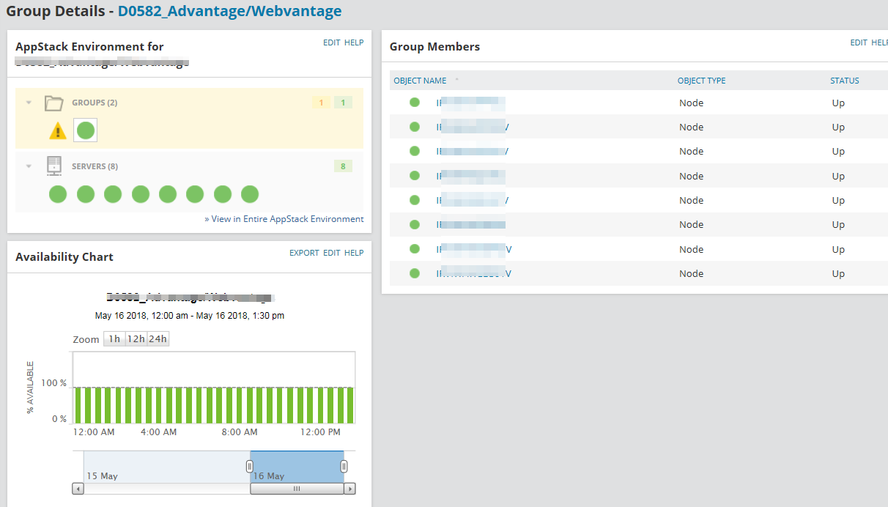
Task: Select the first green server circle under Servers
Action: click(x=58, y=194)
